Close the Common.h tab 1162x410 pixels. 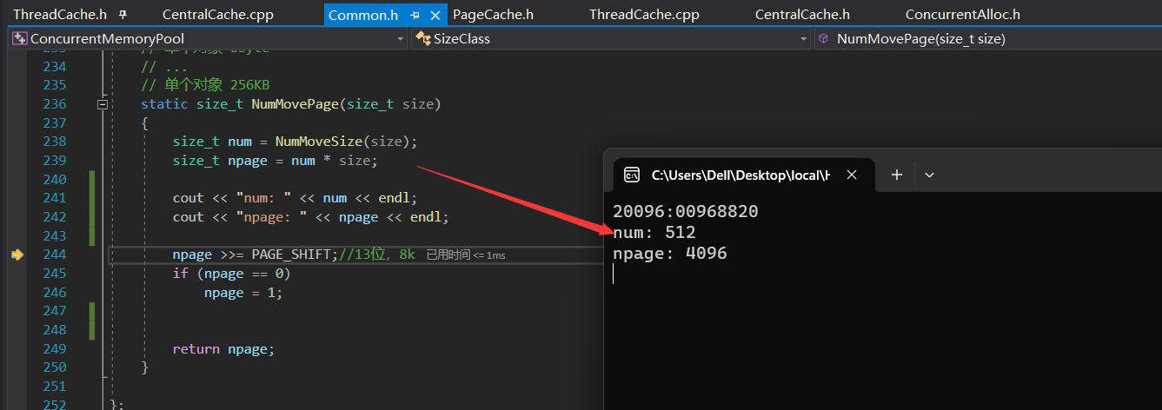point(434,15)
